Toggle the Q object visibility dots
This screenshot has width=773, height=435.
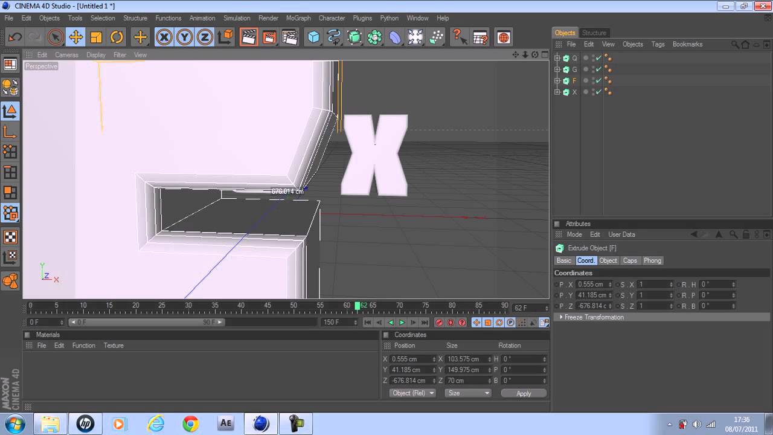point(593,58)
